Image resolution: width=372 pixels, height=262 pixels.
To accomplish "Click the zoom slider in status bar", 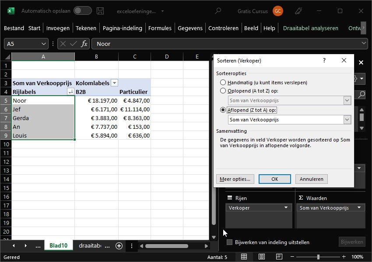I will click(318, 257).
